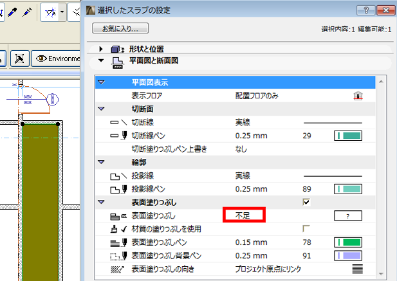This screenshot has width=397, height=281.
Task: Collapse the 平面図と断面図 panel
Action: pyautogui.click(x=101, y=60)
